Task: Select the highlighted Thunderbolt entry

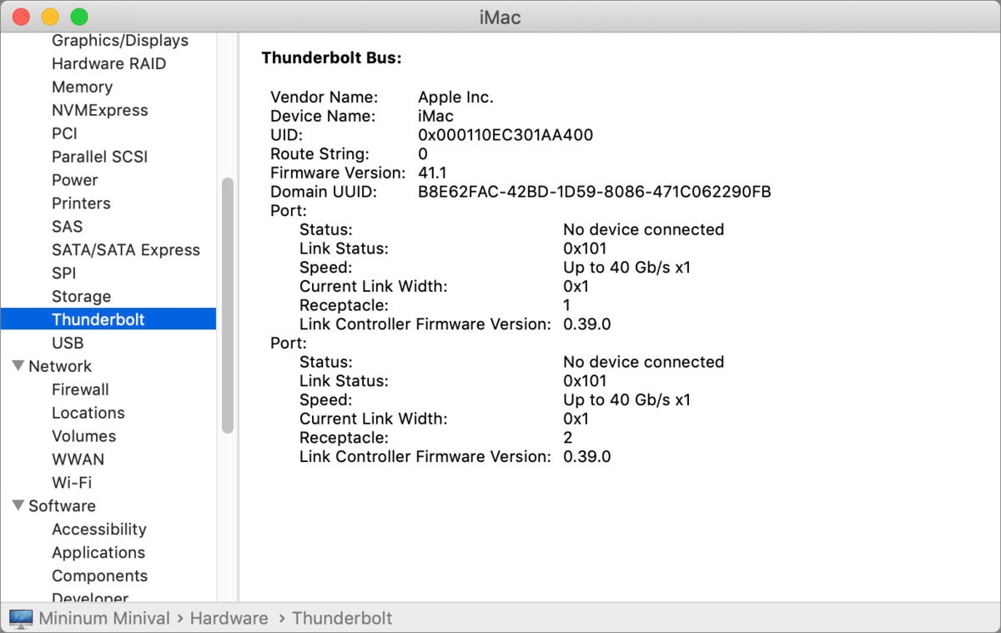Action: [108, 319]
